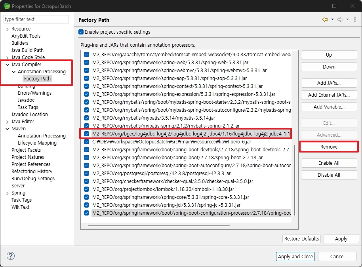
Task: Click the horizontal scrollbar of the JAR list
Action: tap(159, 226)
